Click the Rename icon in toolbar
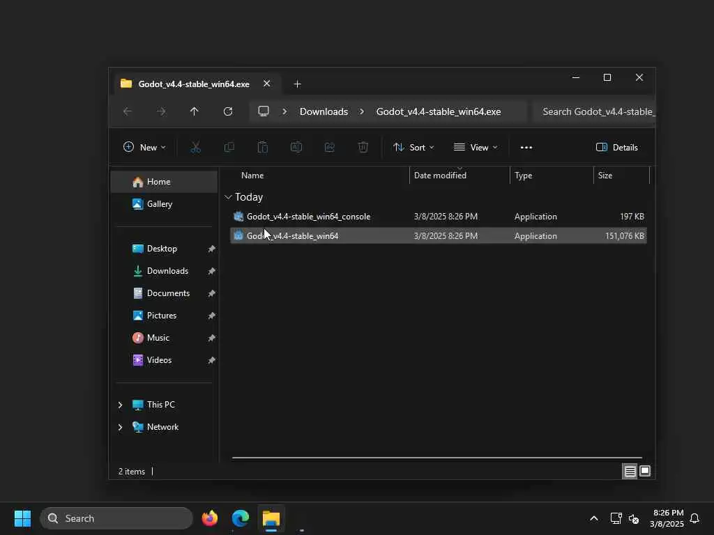The image size is (714, 535). click(296, 147)
